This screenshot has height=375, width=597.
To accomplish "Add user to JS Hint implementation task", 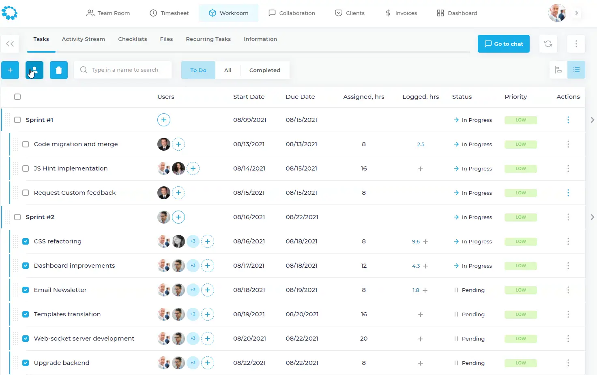I will point(193,168).
